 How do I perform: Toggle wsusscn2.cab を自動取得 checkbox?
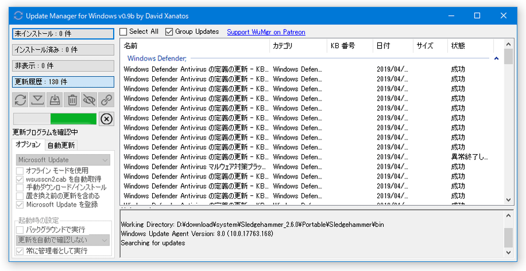point(20,179)
